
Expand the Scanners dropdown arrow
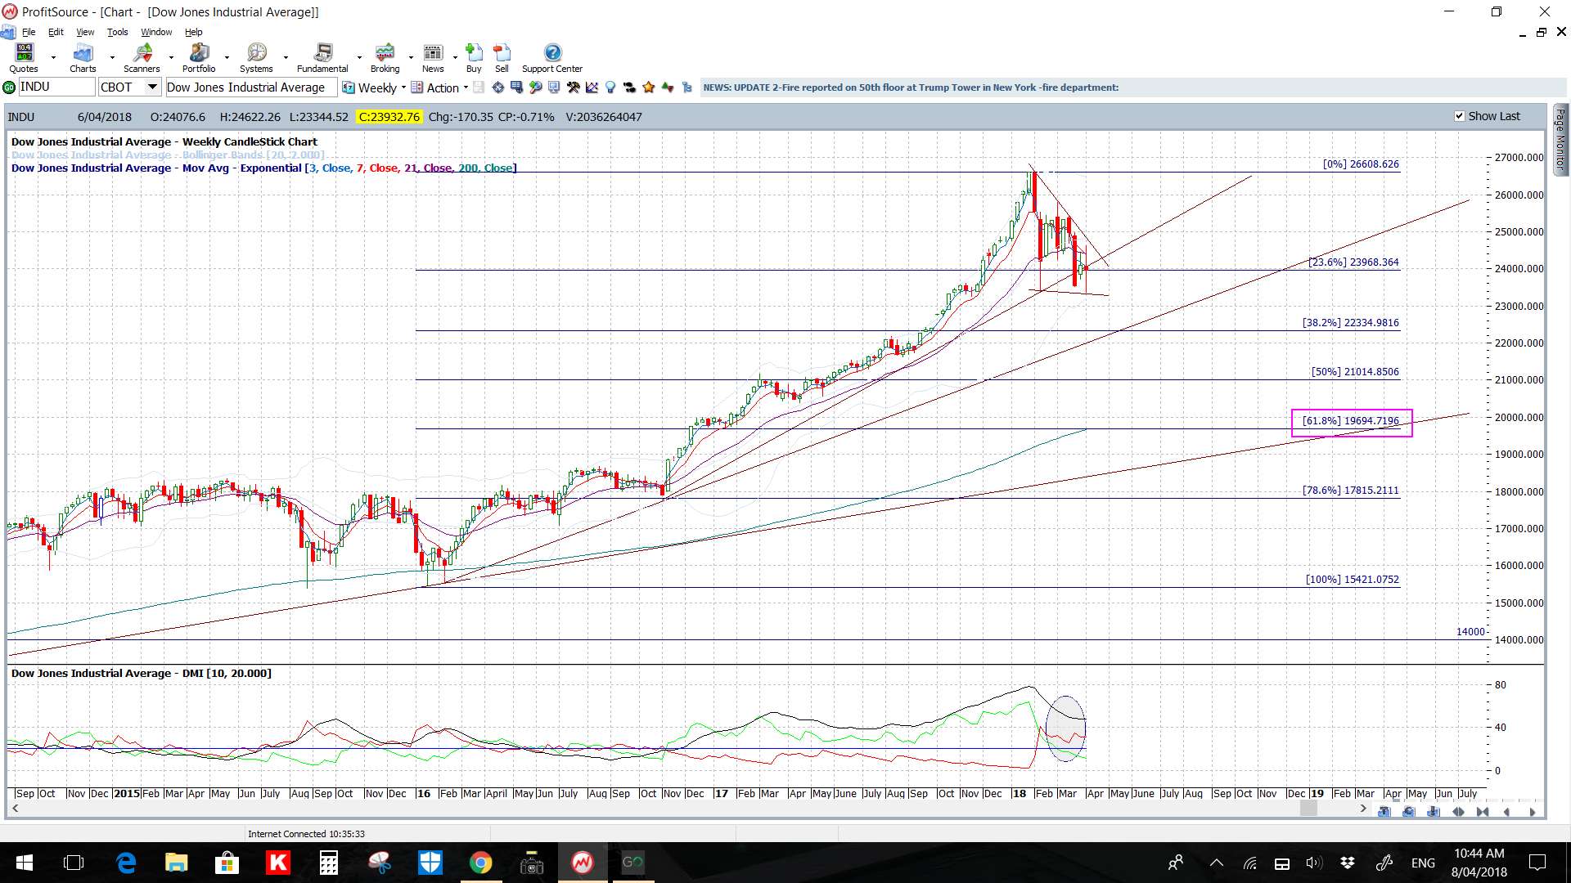171,58
